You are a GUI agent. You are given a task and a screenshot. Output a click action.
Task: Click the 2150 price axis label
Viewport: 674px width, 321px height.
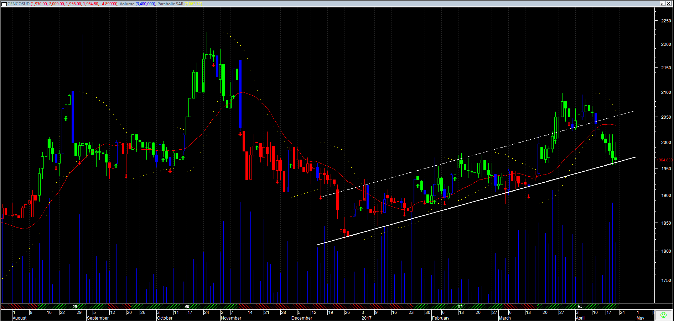click(666, 68)
